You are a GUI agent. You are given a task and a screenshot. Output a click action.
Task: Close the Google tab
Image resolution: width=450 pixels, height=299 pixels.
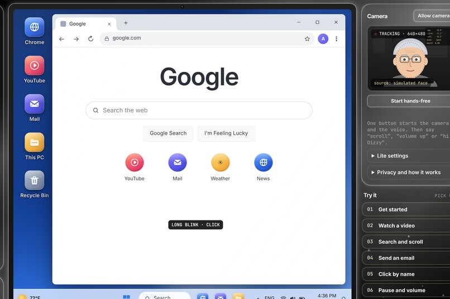point(109,24)
